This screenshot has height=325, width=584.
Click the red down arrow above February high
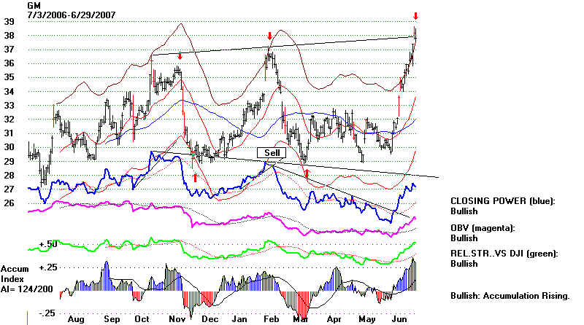coord(269,36)
